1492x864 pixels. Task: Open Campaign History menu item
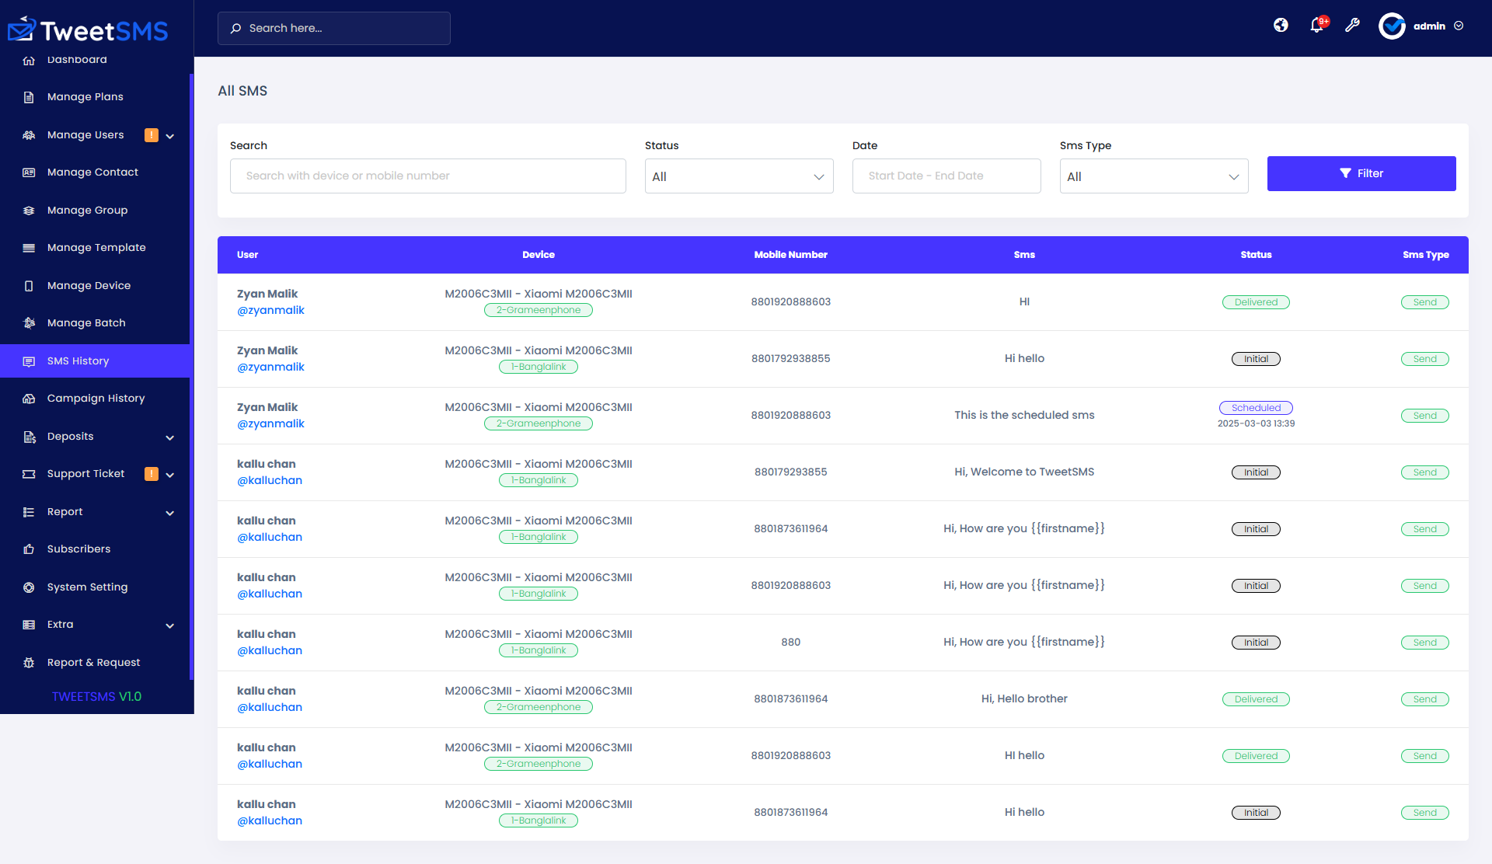96,399
